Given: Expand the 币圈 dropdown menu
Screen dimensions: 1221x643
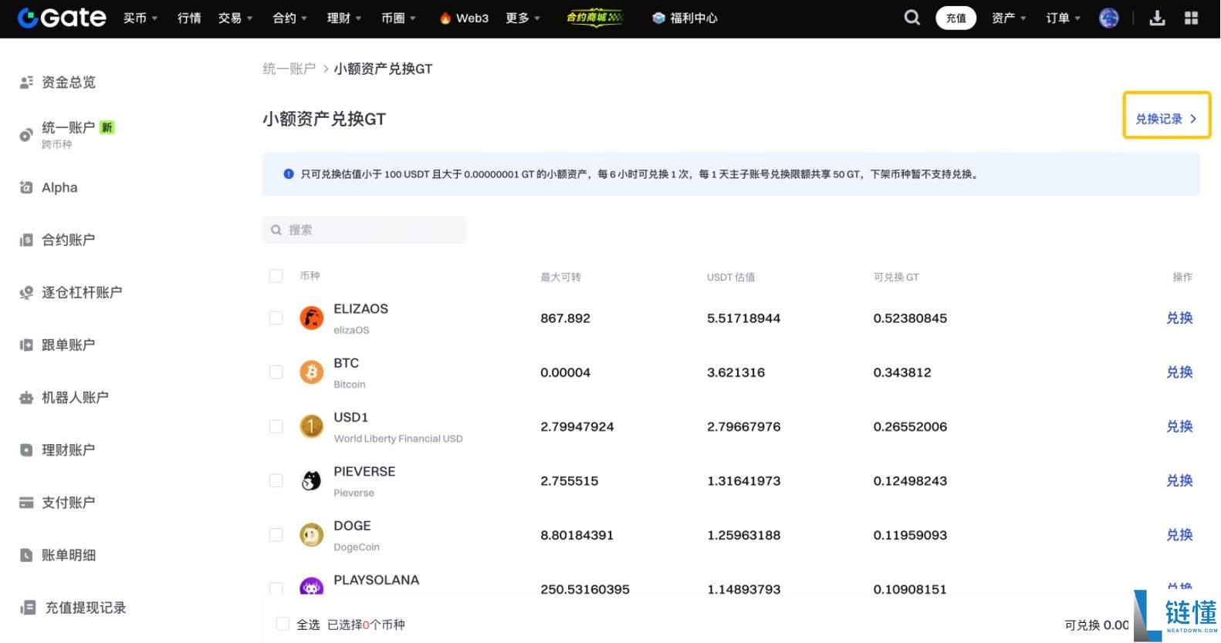Looking at the screenshot, I should (x=398, y=18).
